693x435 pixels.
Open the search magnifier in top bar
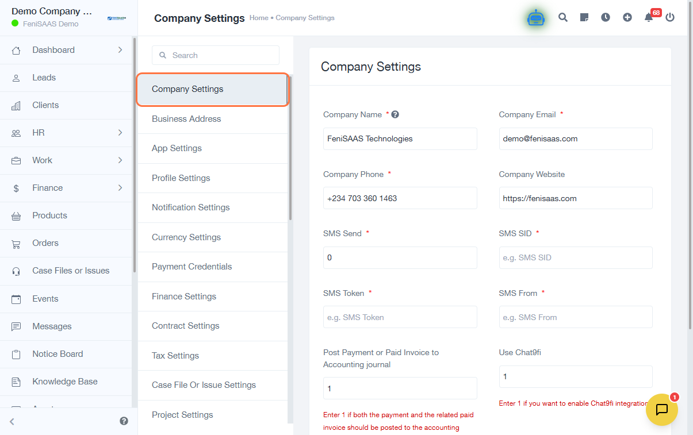pos(563,18)
